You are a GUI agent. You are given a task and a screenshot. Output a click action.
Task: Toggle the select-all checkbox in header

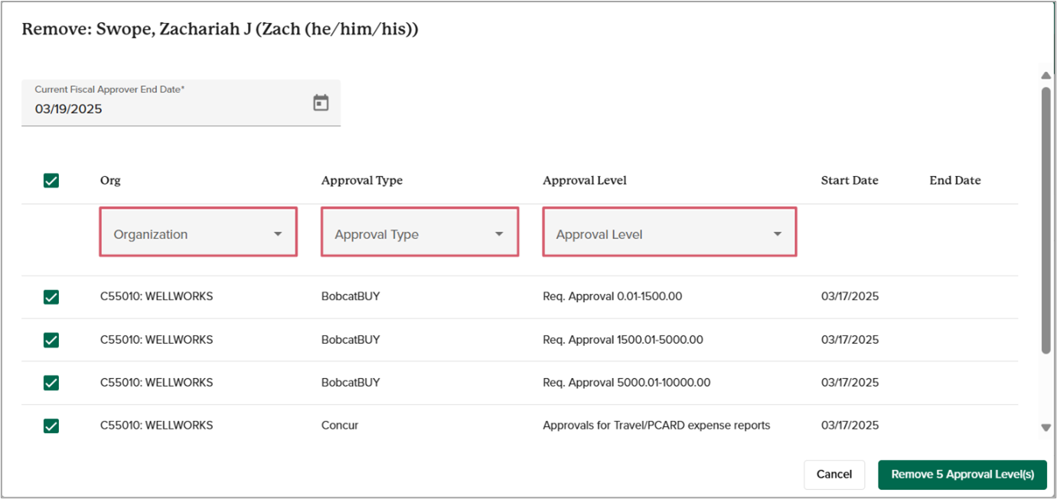click(x=51, y=181)
